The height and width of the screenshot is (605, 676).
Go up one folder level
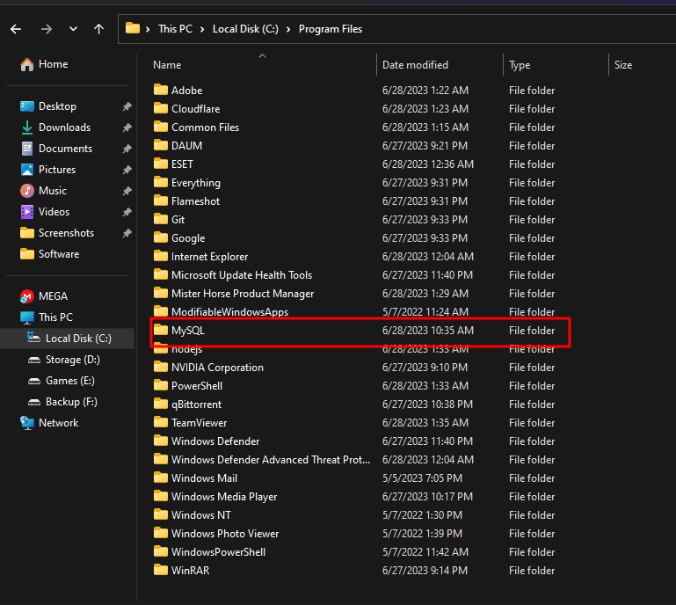98,29
